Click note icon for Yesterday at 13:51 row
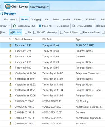Viewport: 105px width, 127px height. point(11,79)
